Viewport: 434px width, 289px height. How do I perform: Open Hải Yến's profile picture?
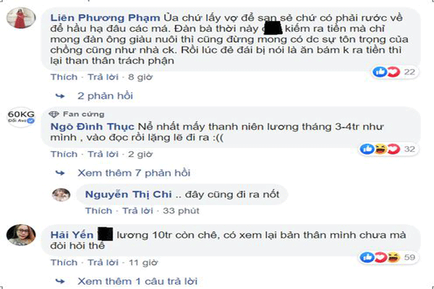[21, 235]
